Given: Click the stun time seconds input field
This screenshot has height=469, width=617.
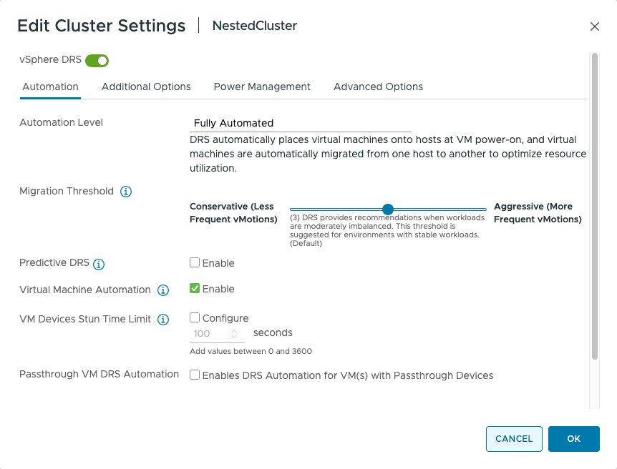Looking at the screenshot, I should [209, 334].
